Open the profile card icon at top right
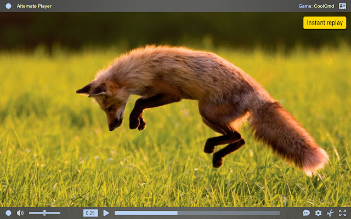This screenshot has height=219, width=351. pos(342,6)
